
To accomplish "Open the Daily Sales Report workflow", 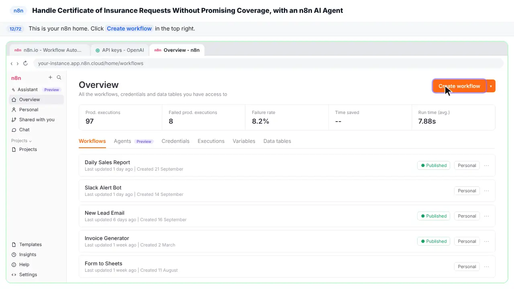I will coord(287,165).
